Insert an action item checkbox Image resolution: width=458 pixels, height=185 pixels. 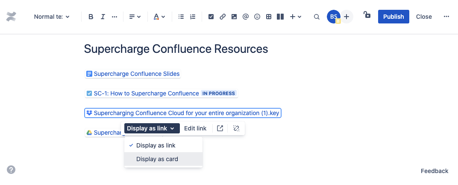(x=211, y=17)
